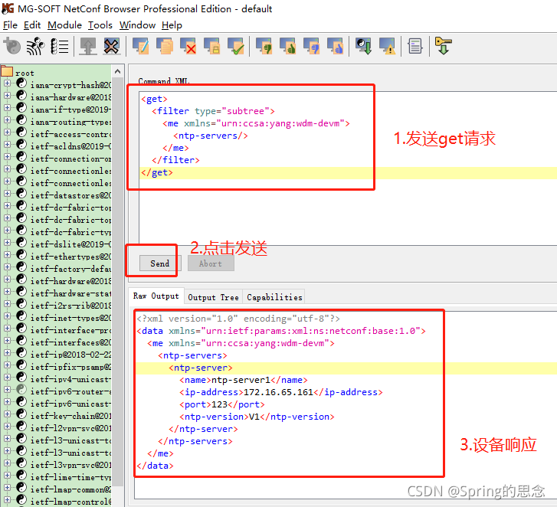
Task: Click the tree panel scroll-up arrow
Action: click(x=117, y=71)
